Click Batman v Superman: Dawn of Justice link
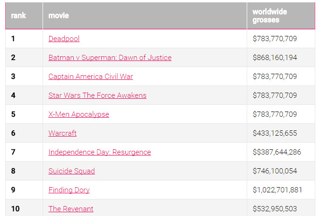This screenshot has height=216, width=320. [x=110, y=58]
